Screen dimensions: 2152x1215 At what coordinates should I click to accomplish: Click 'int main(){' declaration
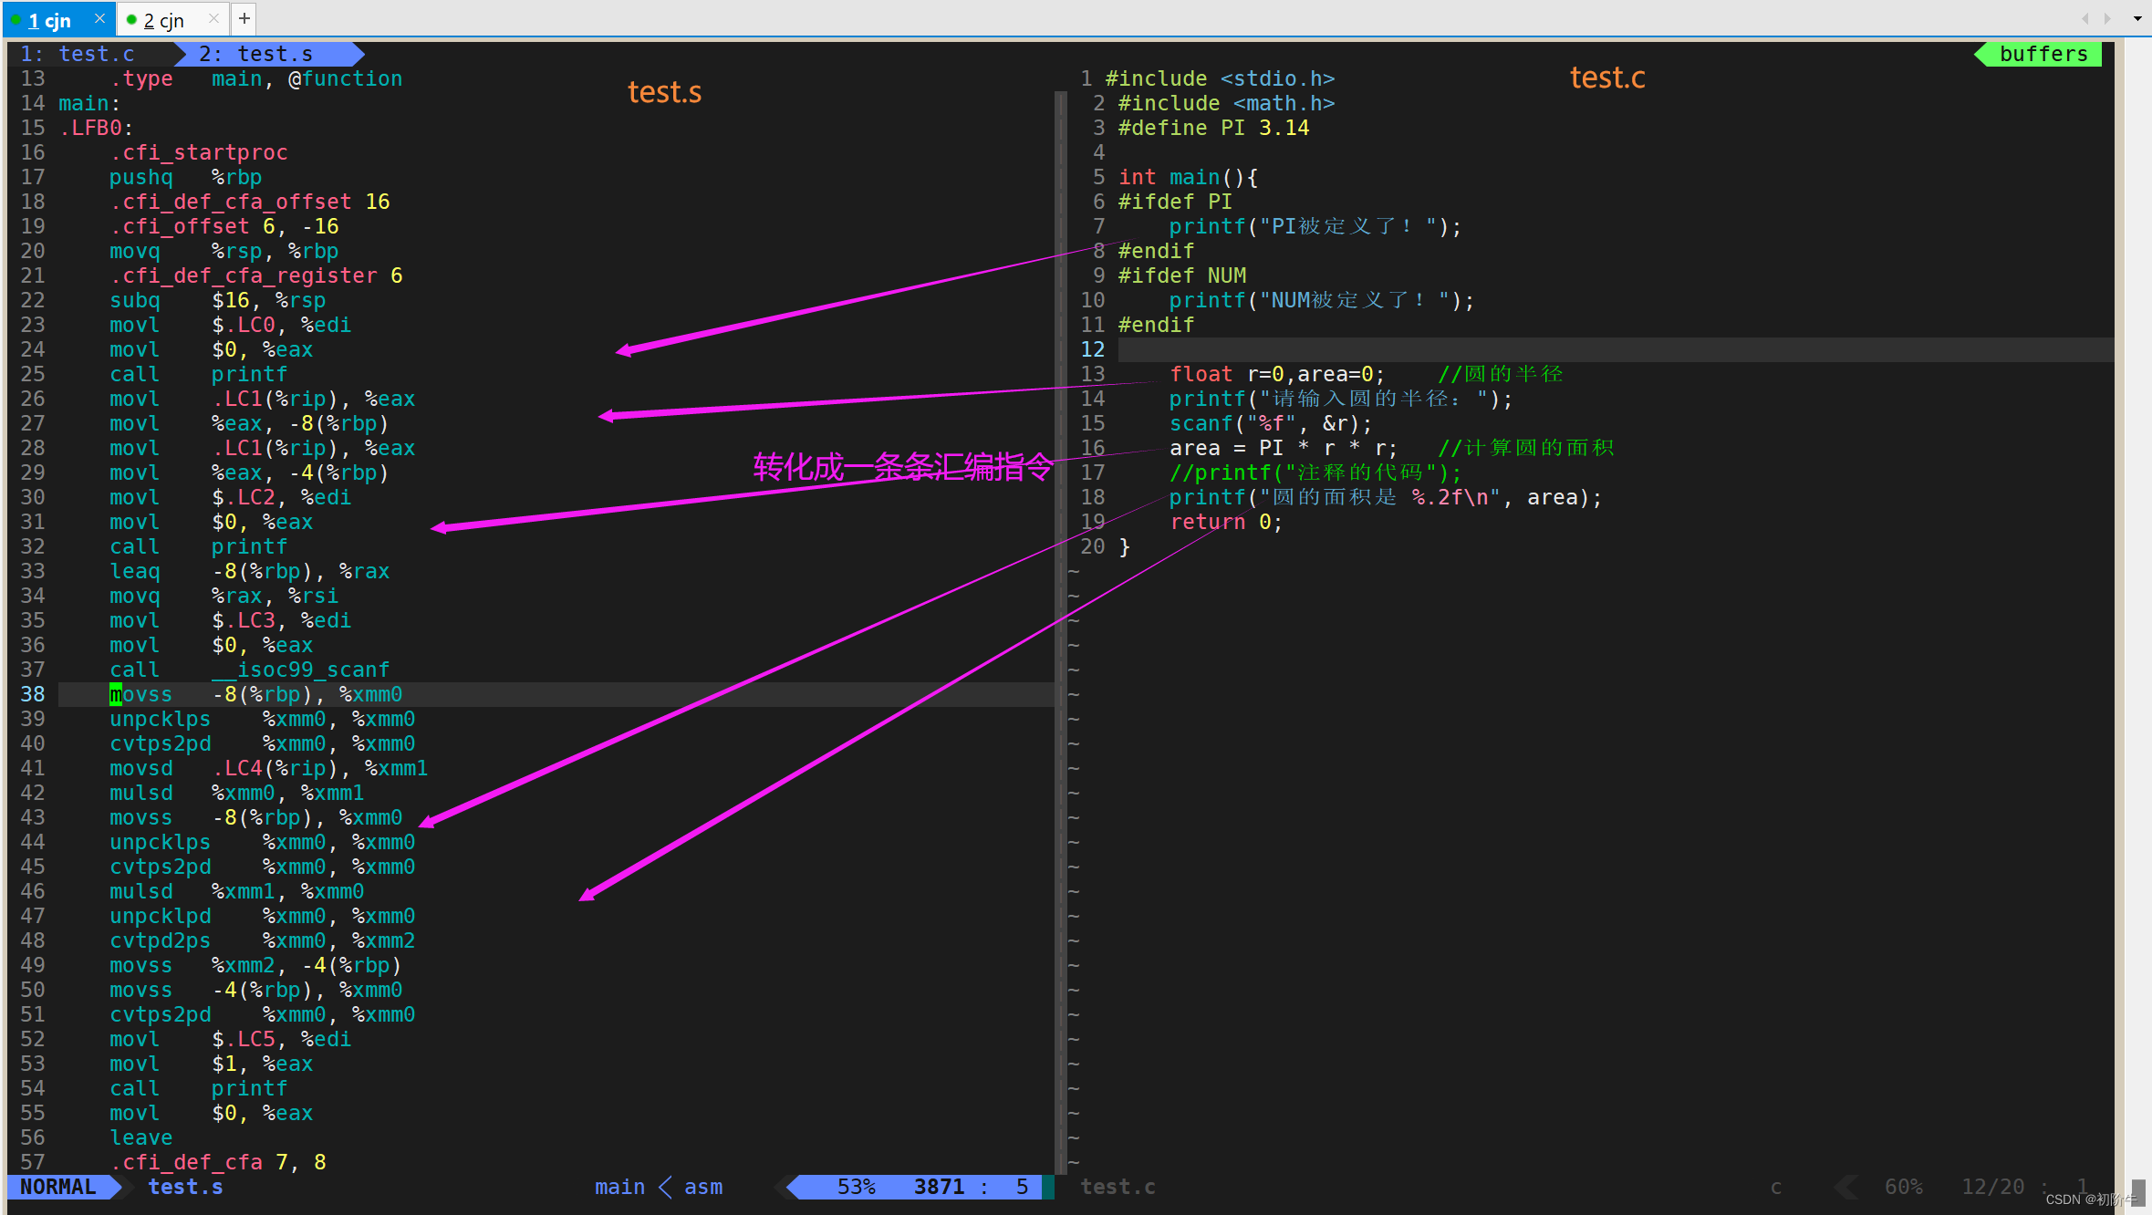tap(1189, 177)
